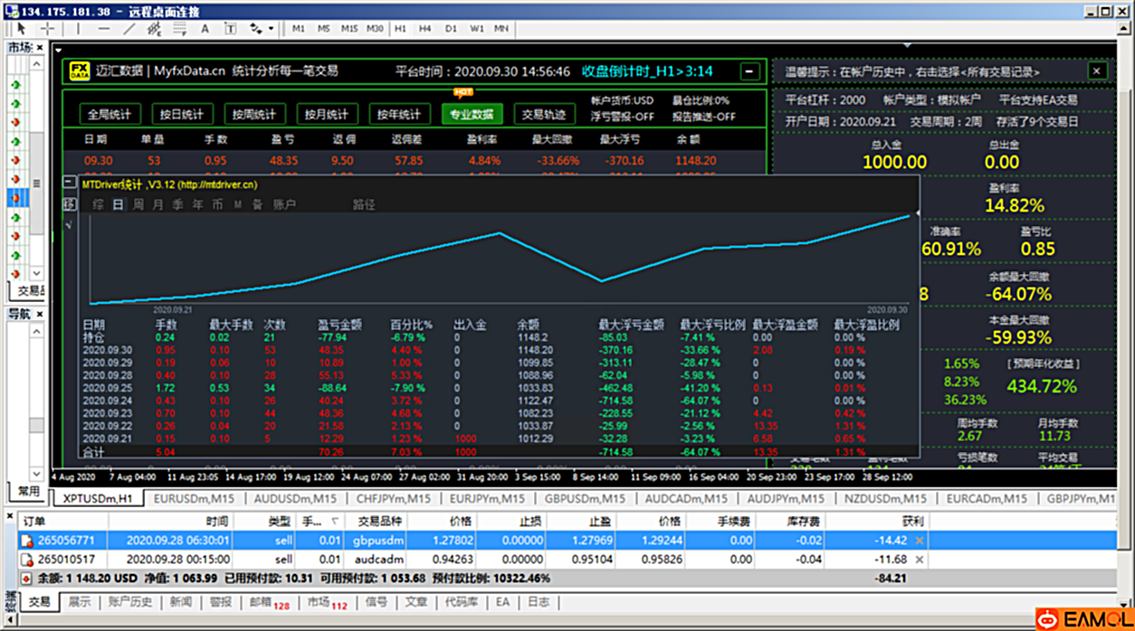This screenshot has width=1135, height=631.
Task: Open the 账户历史 terminal tab
Action: [130, 602]
